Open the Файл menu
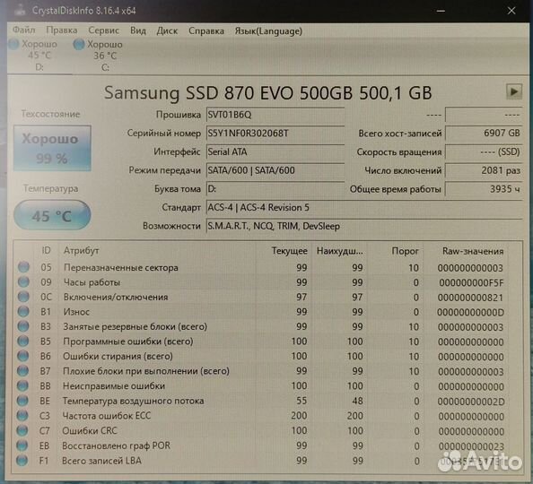533x484 pixels. click(x=24, y=30)
